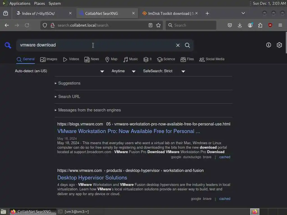Viewport: 287px width, 215px height.
Task: Go back with the browser back arrow
Action: click(7, 25)
